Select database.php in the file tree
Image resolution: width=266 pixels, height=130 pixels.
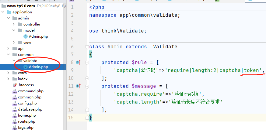click(30, 109)
